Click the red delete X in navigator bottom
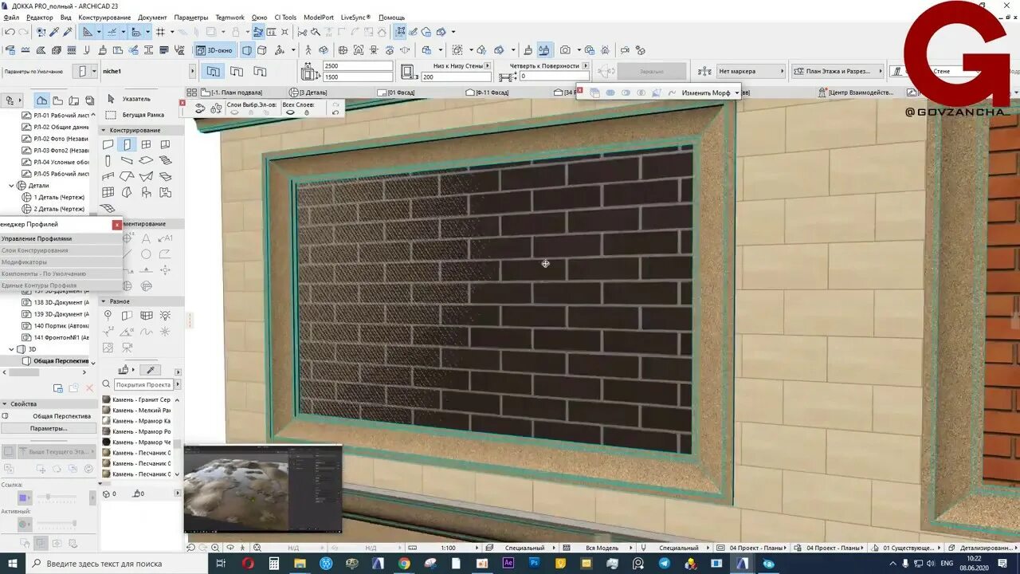The width and height of the screenshot is (1020, 574). point(89,388)
